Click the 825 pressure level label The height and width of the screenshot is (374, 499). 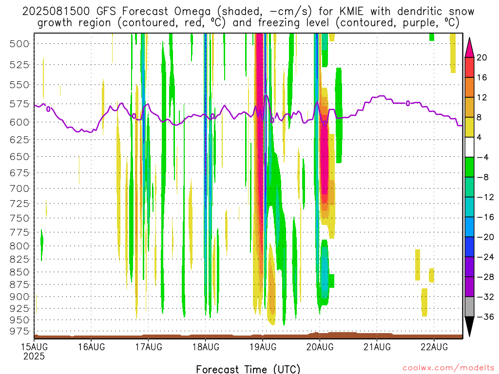tap(19, 260)
